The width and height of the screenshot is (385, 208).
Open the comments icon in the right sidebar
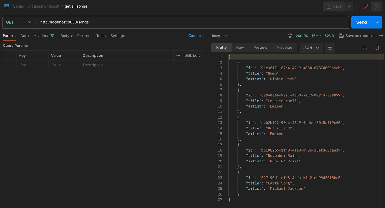pyautogui.click(x=376, y=6)
